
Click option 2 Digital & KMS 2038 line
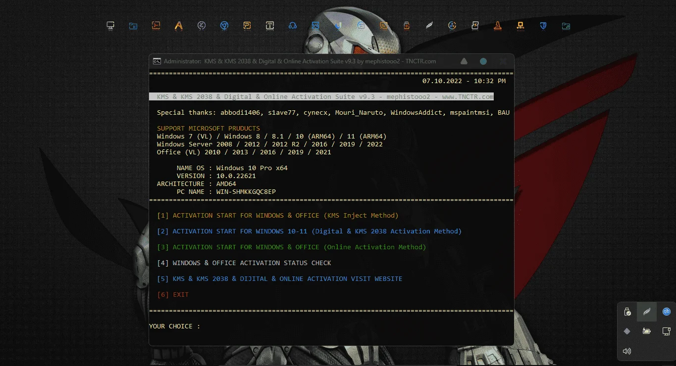310,231
